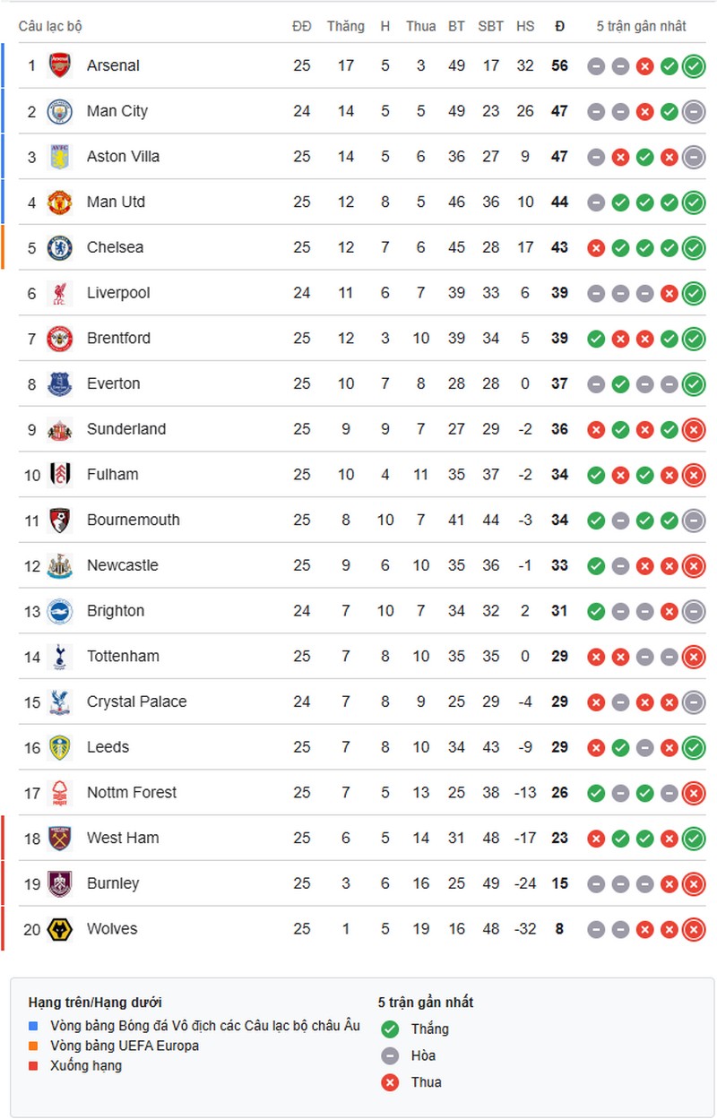Open the Brentford team name link
This screenshot has width=717, height=1119.
point(118,339)
